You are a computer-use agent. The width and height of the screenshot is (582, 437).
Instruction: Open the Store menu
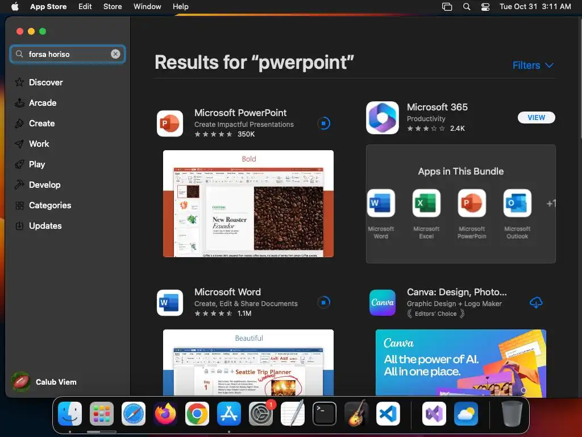(113, 6)
